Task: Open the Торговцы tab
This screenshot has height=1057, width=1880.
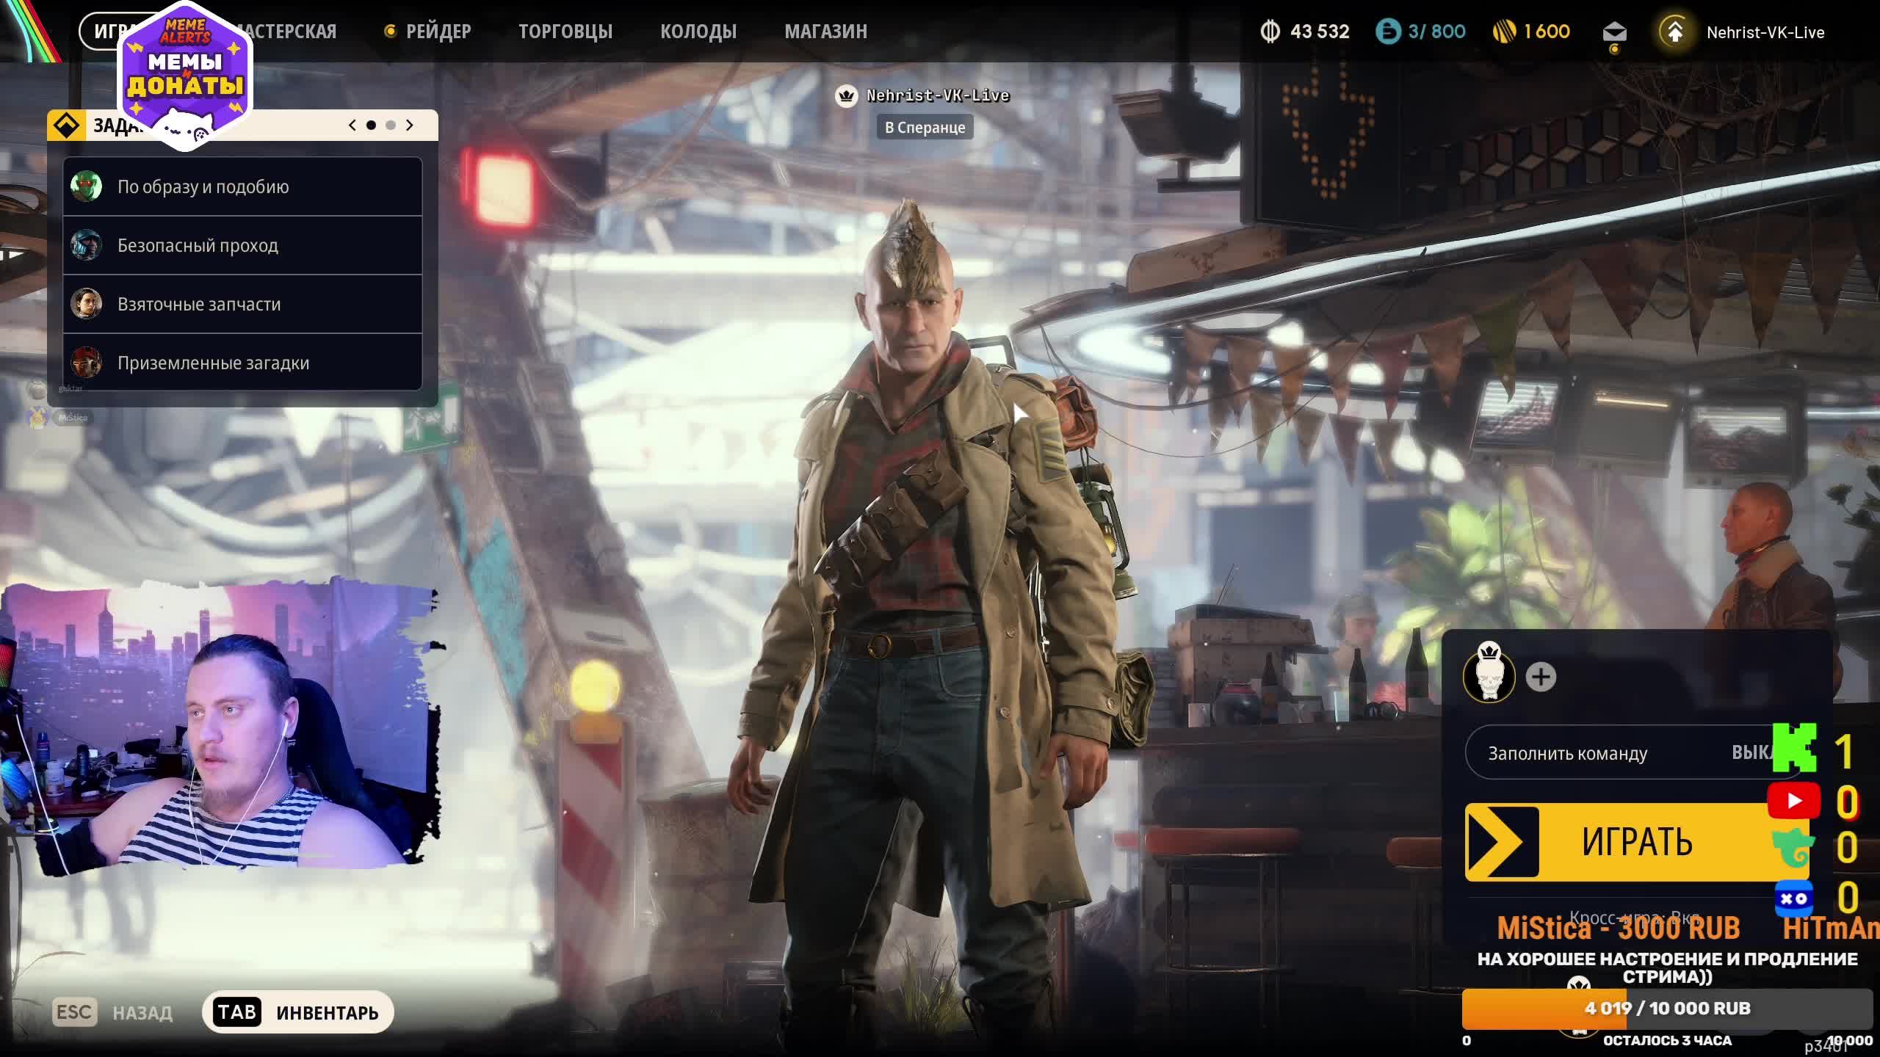Action: 565,32
